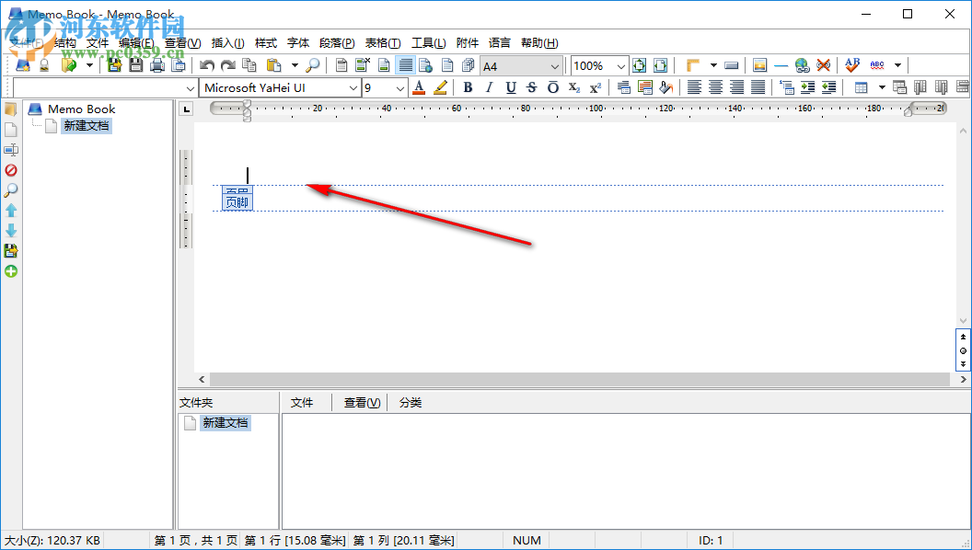The height and width of the screenshot is (550, 972).
Task: Click the Copy icon in toolbar
Action: (x=249, y=65)
